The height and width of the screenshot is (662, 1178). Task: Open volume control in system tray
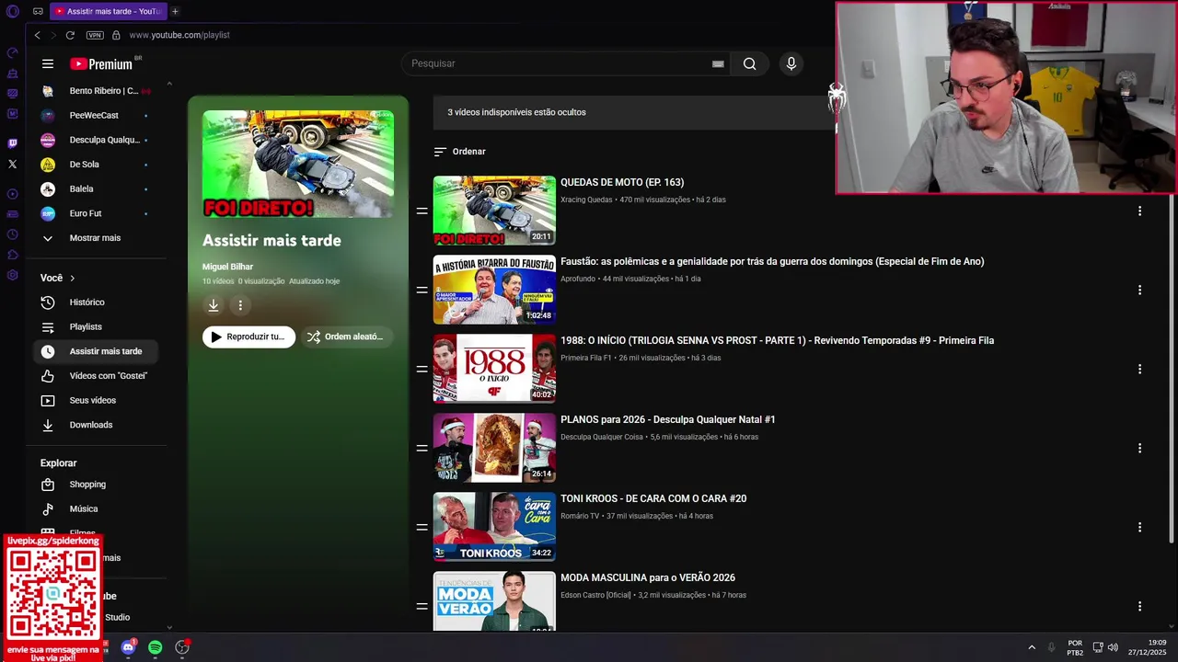(x=1113, y=647)
